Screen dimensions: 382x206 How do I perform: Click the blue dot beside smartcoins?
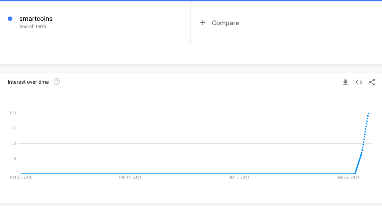[10, 19]
